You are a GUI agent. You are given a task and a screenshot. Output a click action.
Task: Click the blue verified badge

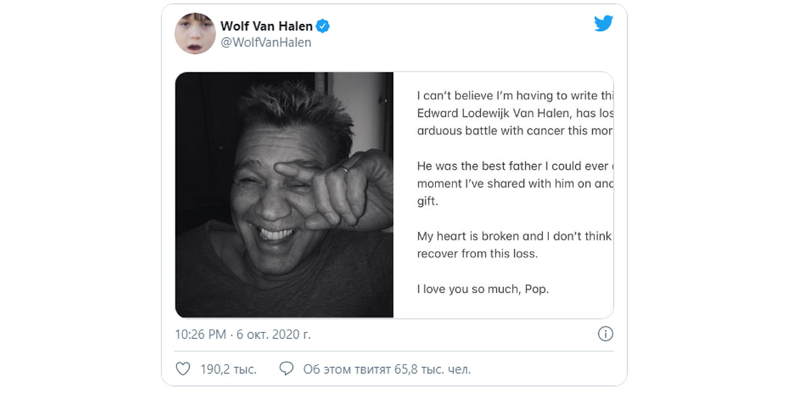tap(323, 26)
